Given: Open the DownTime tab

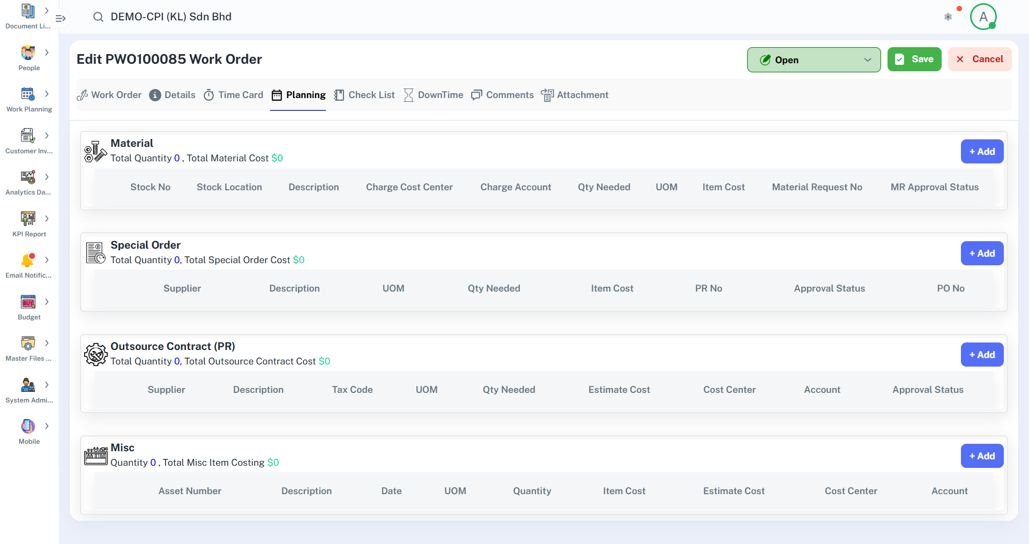Looking at the screenshot, I should (434, 95).
